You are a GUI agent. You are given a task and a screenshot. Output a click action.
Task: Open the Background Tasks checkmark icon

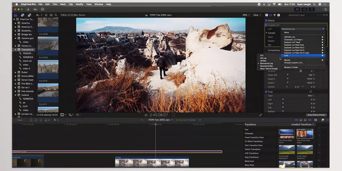(42, 9)
